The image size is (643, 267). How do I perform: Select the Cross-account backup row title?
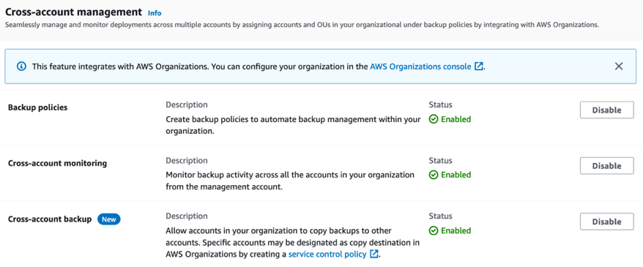(50, 219)
